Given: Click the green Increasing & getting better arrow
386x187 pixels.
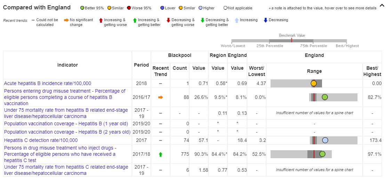Looking at the screenshot, I should pos(135,20).
